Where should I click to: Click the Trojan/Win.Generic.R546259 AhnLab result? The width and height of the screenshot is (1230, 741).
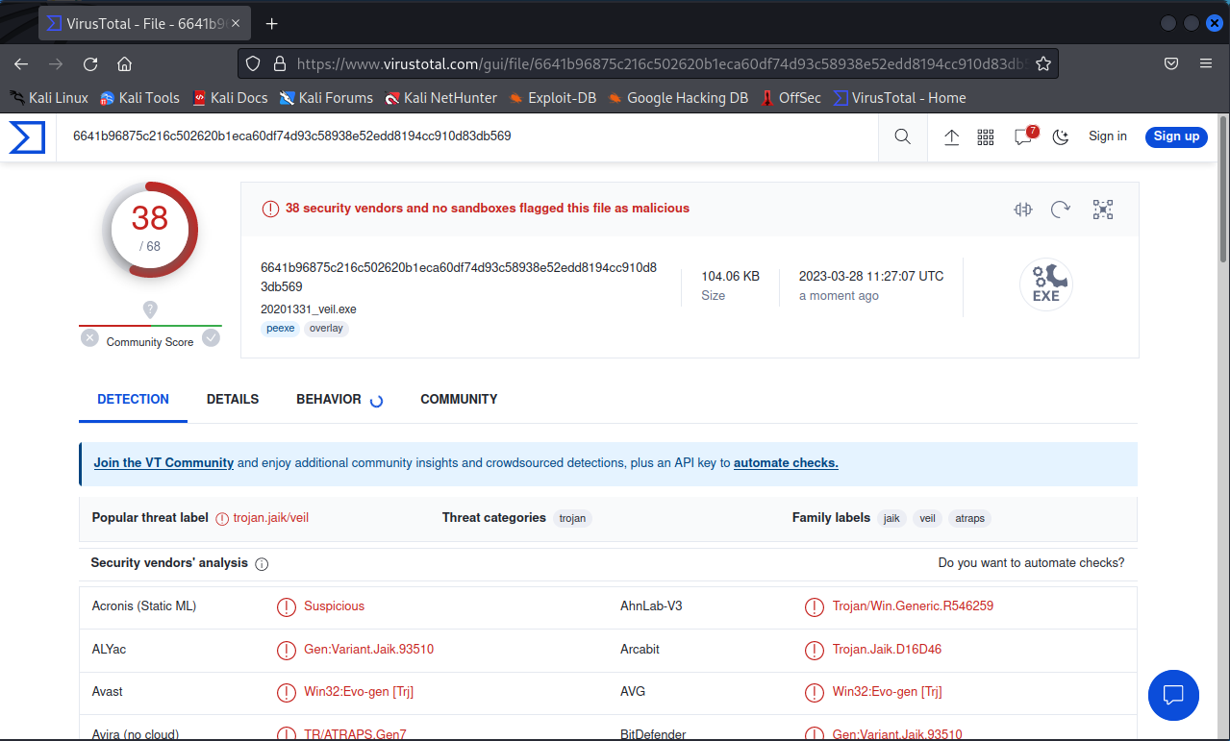[913, 606]
